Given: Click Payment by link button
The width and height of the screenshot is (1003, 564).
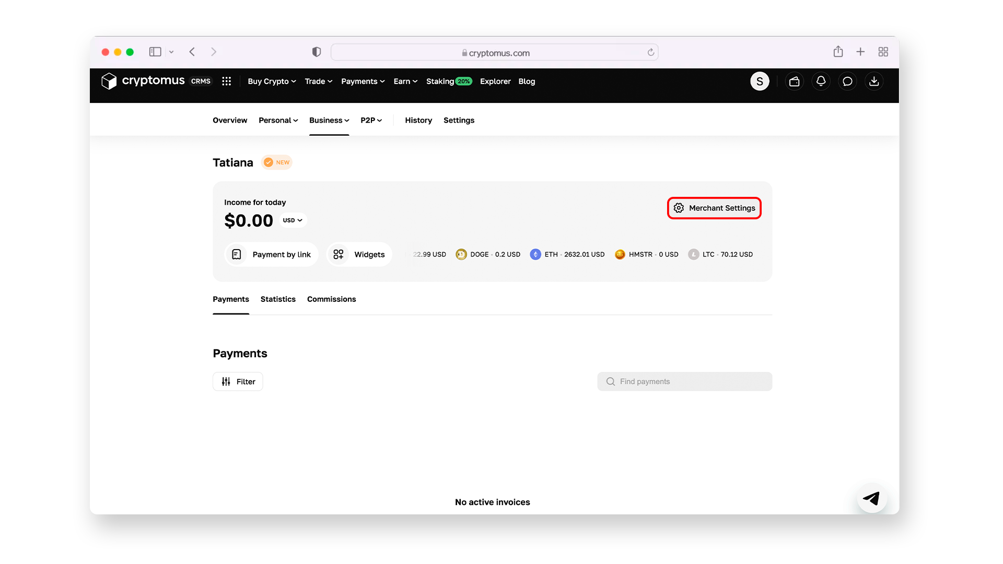Looking at the screenshot, I should (x=271, y=254).
